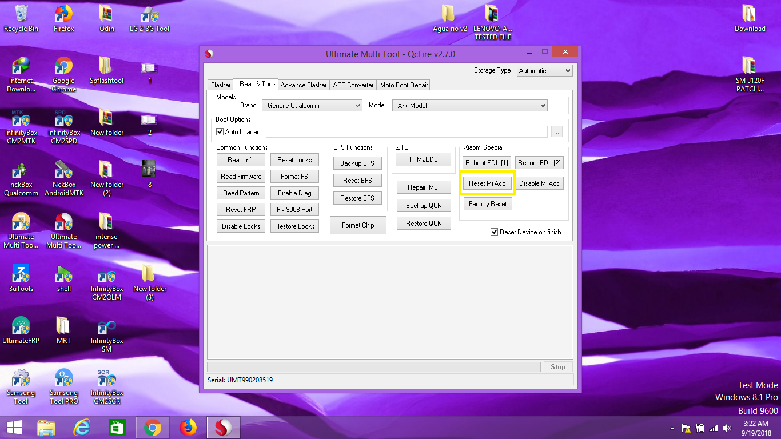Toggle the Auto Loader checkbox
This screenshot has height=439, width=781.
(x=220, y=132)
